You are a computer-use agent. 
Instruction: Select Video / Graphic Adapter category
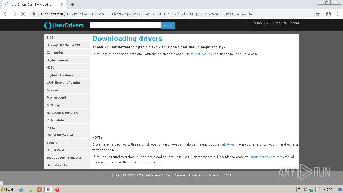(x=67, y=158)
